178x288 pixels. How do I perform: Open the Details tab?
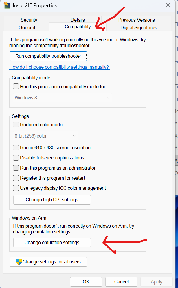(78, 20)
